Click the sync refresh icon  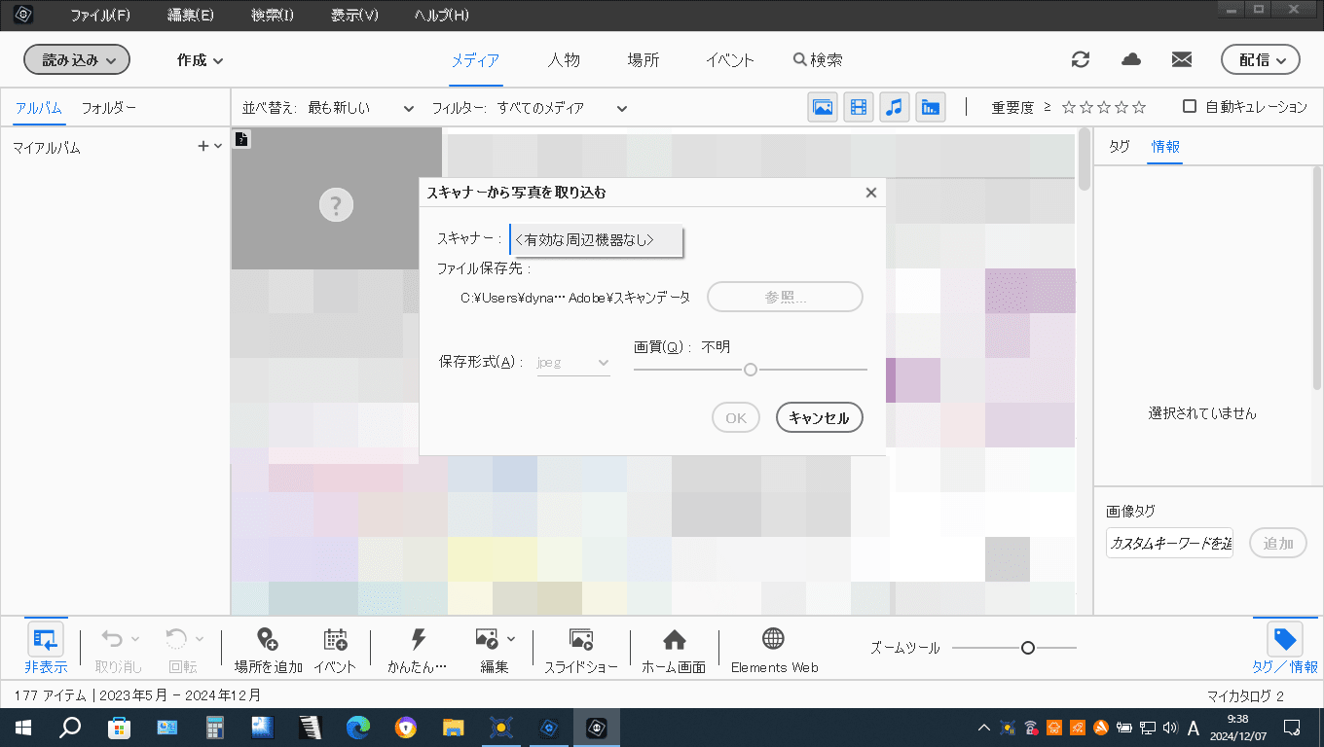click(x=1081, y=59)
